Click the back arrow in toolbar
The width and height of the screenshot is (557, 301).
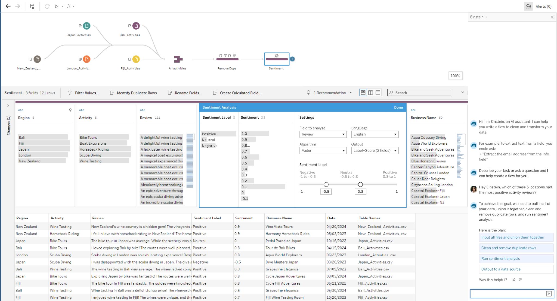tap(8, 6)
